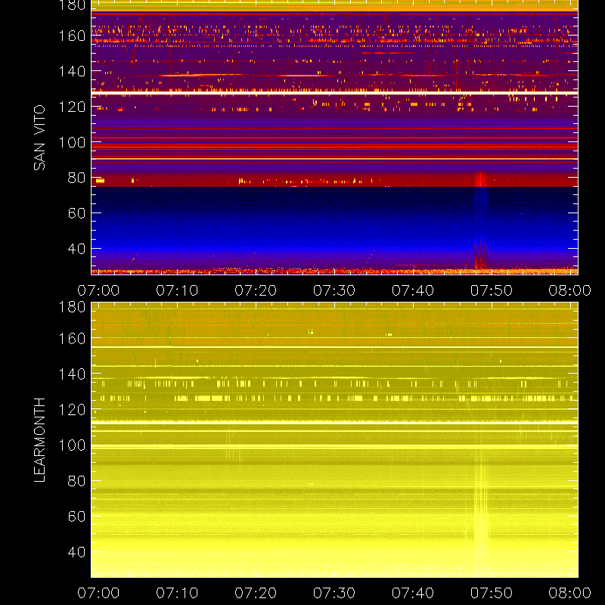Screen dimensions: 605x605
Task: Click 07:50 time label under Learmonth plot
Action: 491,593
